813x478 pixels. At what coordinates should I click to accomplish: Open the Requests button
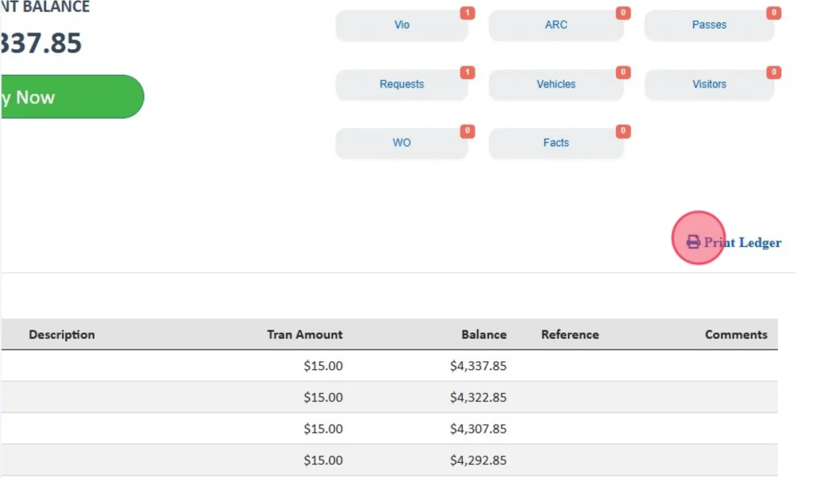point(402,84)
